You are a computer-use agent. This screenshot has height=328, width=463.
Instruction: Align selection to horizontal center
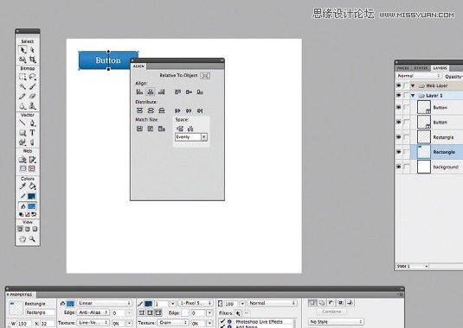[x=151, y=91]
